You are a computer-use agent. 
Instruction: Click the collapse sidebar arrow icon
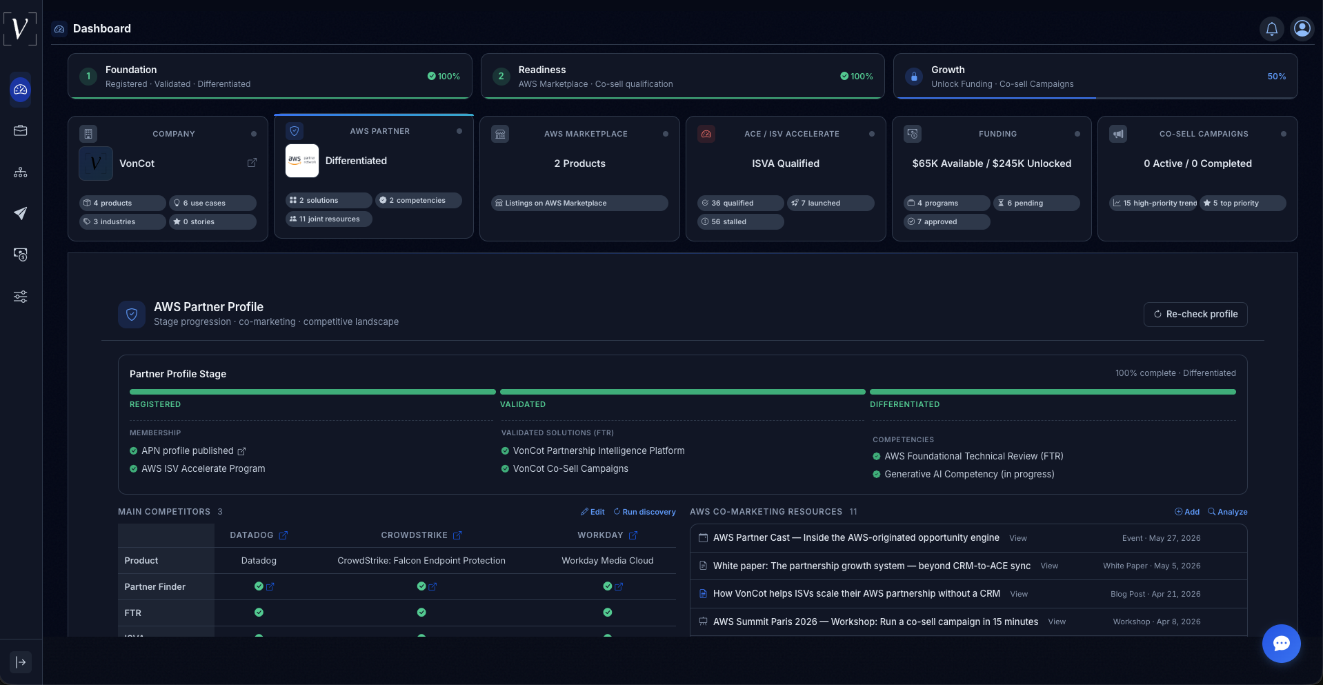point(21,662)
